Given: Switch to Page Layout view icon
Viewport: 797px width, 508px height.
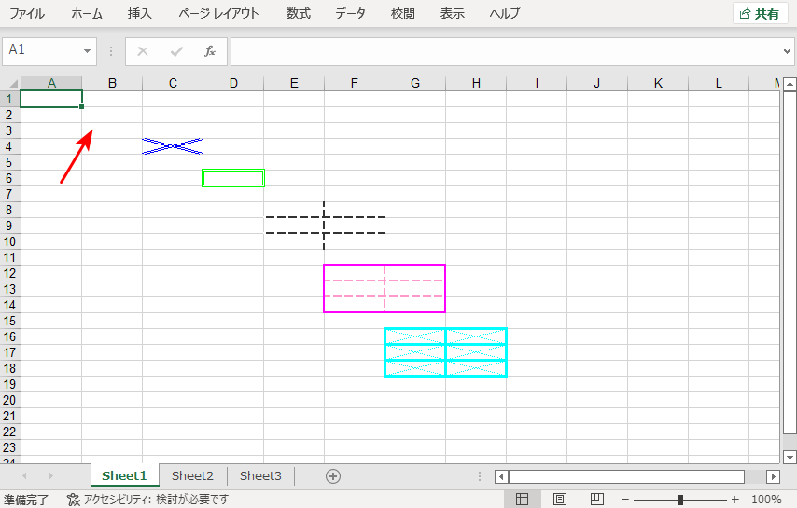Looking at the screenshot, I should (x=560, y=500).
